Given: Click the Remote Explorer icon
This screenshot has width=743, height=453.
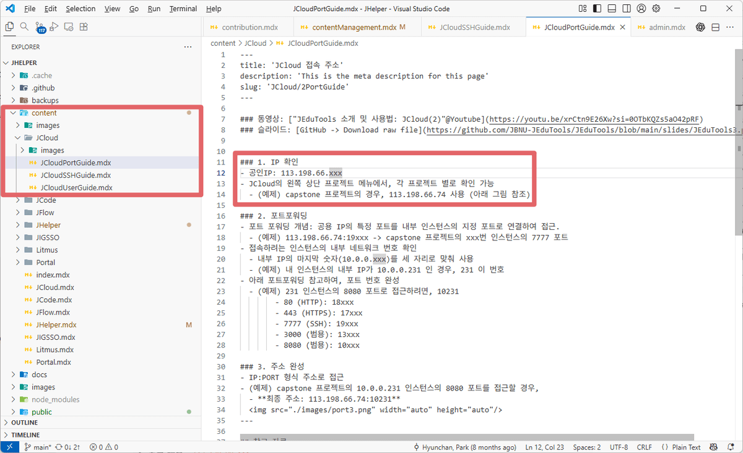Looking at the screenshot, I should (x=68, y=27).
